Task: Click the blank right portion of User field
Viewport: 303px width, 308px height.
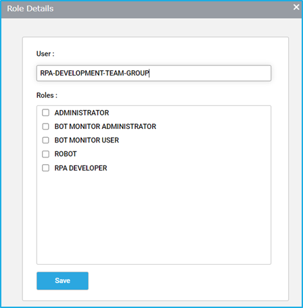Action: (x=210, y=73)
